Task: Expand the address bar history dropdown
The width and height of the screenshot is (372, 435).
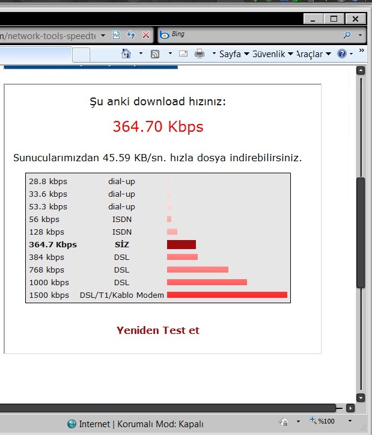Action: click(103, 35)
